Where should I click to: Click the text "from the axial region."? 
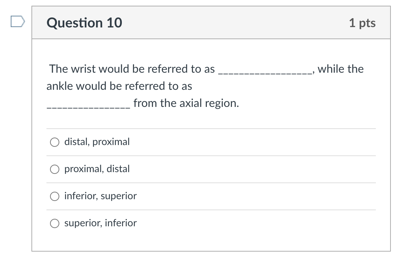(x=186, y=103)
